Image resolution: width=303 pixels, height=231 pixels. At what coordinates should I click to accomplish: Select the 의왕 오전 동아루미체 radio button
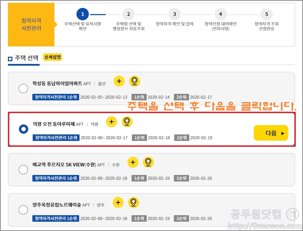click(x=23, y=129)
